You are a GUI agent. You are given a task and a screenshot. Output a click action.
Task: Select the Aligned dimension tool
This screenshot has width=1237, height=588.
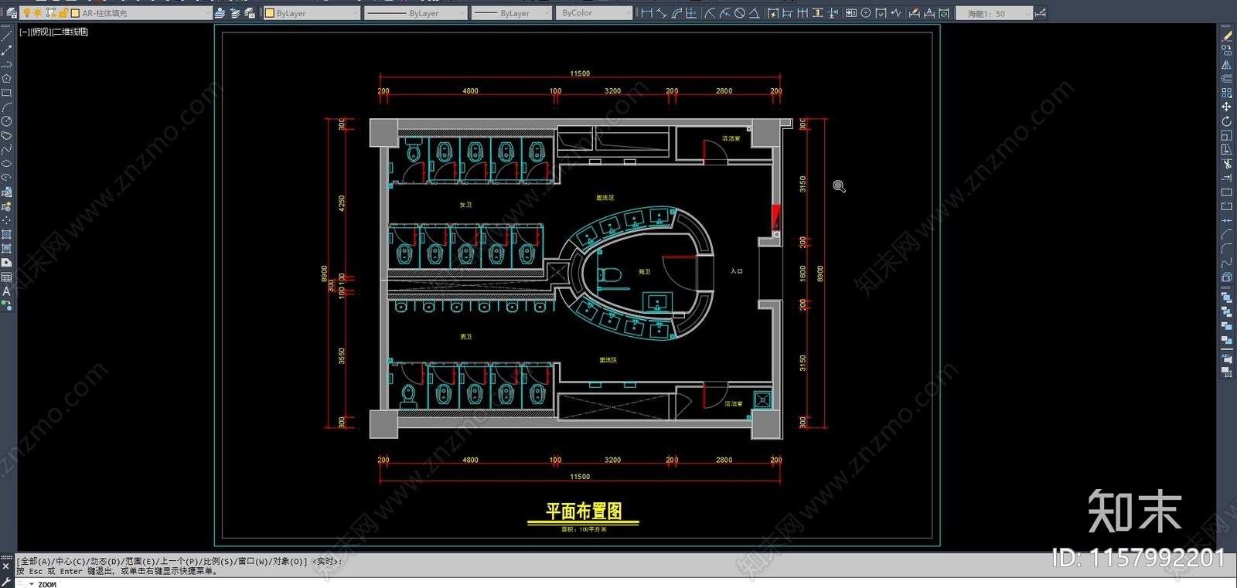click(661, 13)
